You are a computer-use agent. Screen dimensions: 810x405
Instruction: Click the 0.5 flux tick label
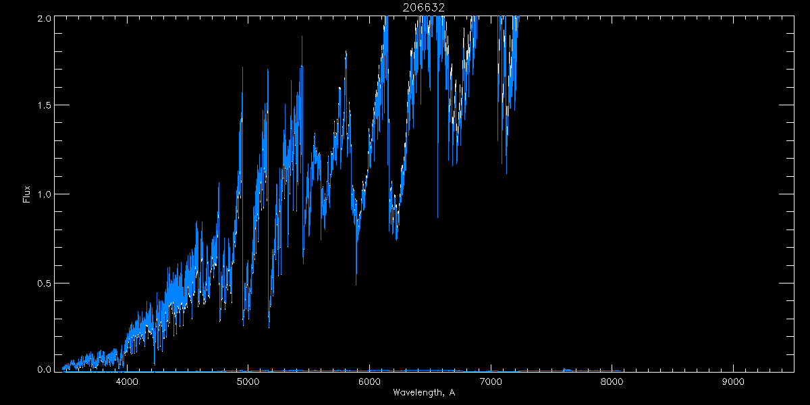[x=43, y=283]
